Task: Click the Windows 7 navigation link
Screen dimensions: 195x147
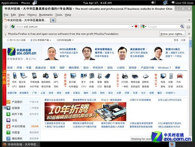Action: [x=164, y=68]
